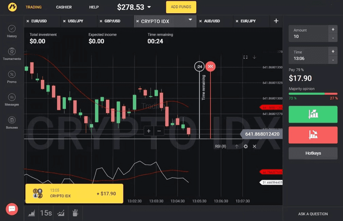Image resolution: width=343 pixels, height=221 pixels.
Task: Place a green up trade
Action: coord(313,115)
